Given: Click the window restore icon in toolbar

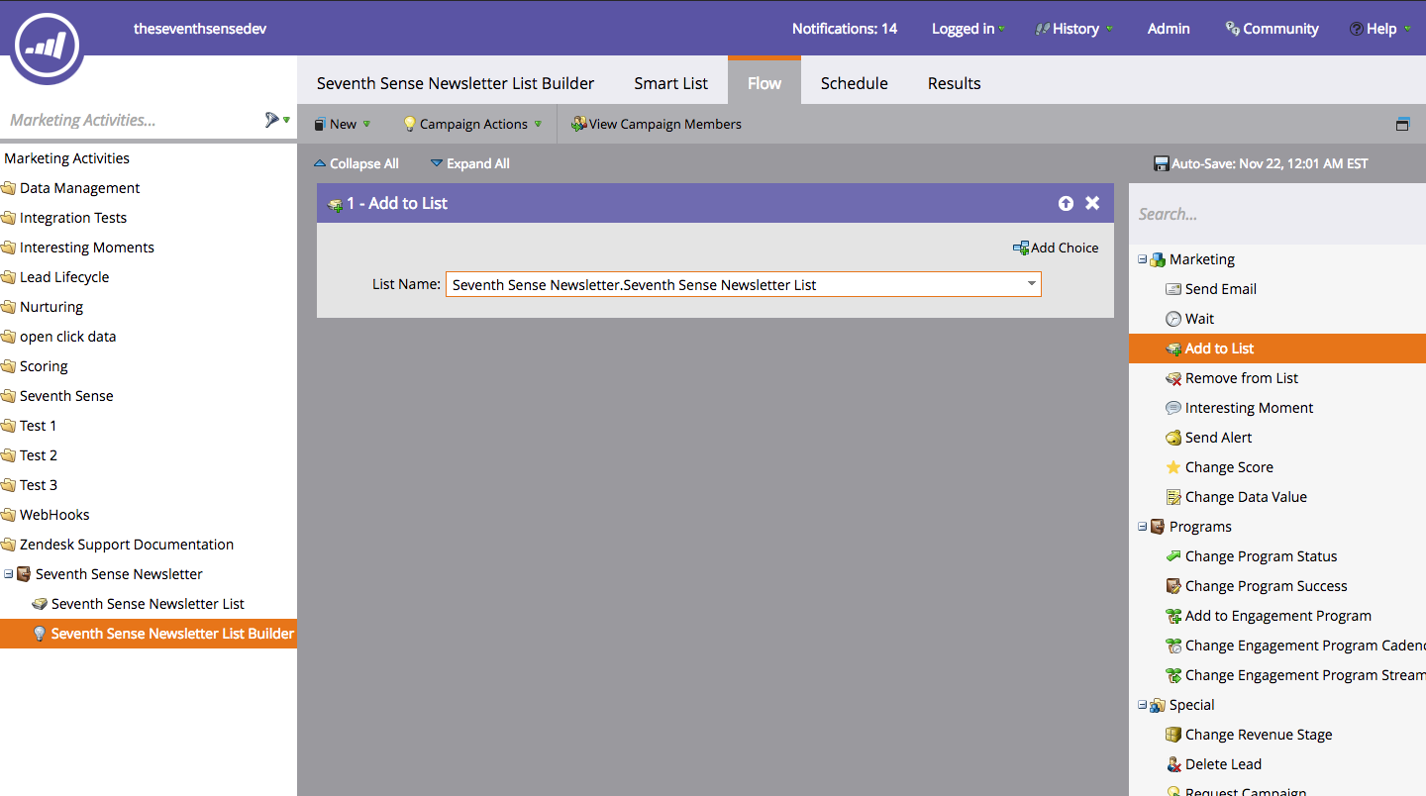Looking at the screenshot, I should click(x=1402, y=124).
